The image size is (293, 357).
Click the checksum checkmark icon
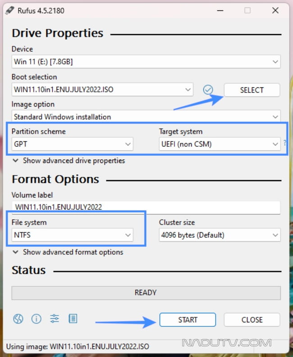pos(208,90)
